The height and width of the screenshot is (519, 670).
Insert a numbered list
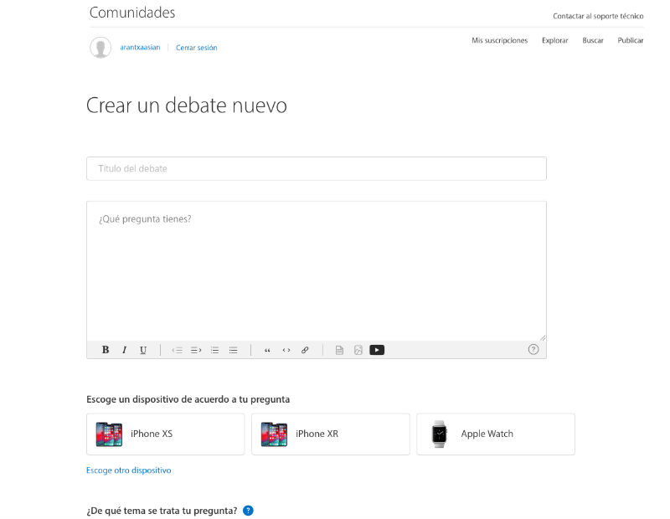point(214,350)
